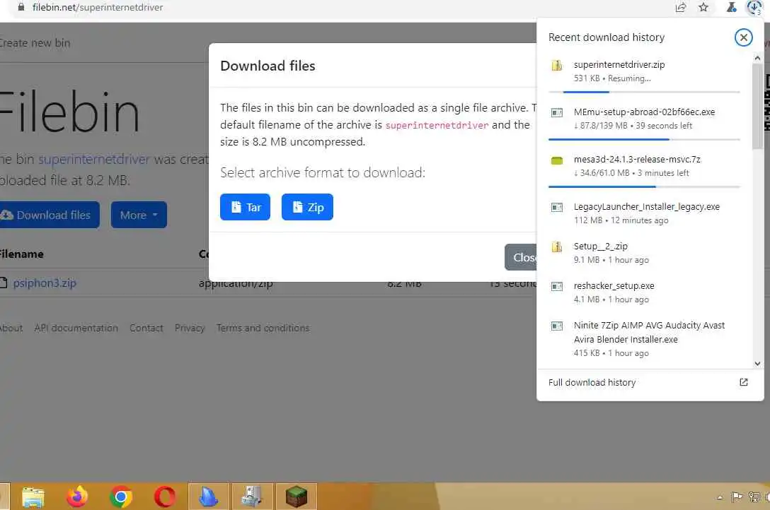
Task: Open Opera browser from taskbar
Action: coord(164,497)
